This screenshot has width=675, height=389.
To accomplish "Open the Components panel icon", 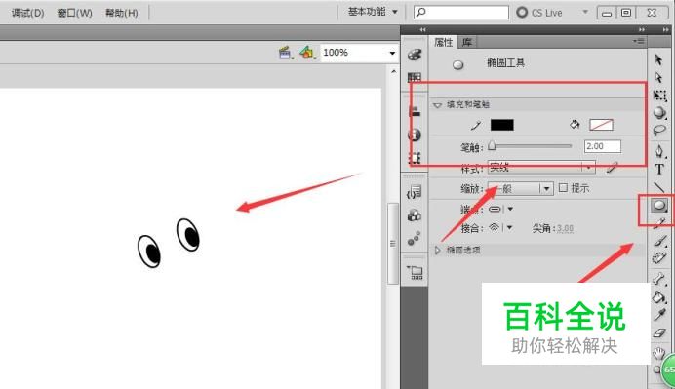I will tap(415, 215).
